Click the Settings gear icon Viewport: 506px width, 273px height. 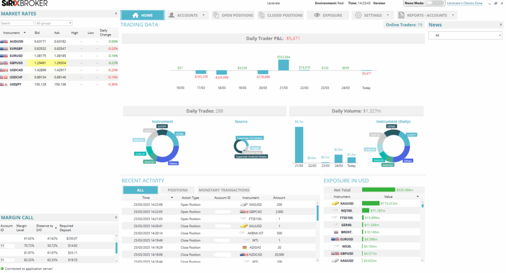[x=358, y=15]
